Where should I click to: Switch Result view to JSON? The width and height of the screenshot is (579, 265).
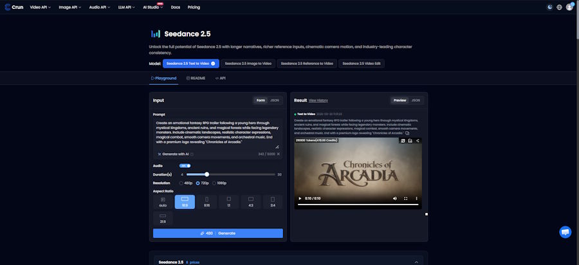[x=416, y=100]
